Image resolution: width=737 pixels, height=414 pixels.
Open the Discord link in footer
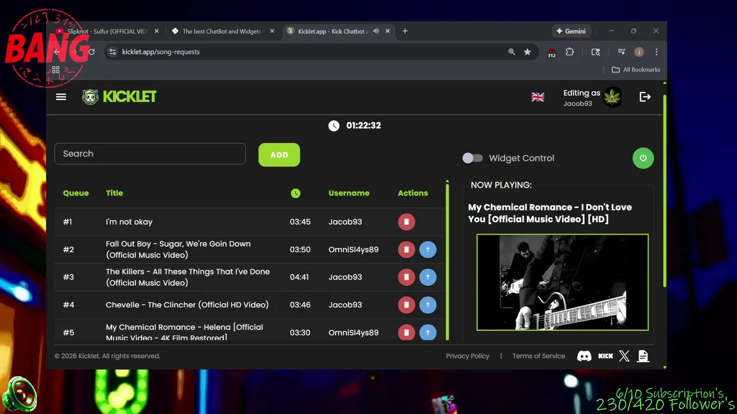tap(584, 356)
